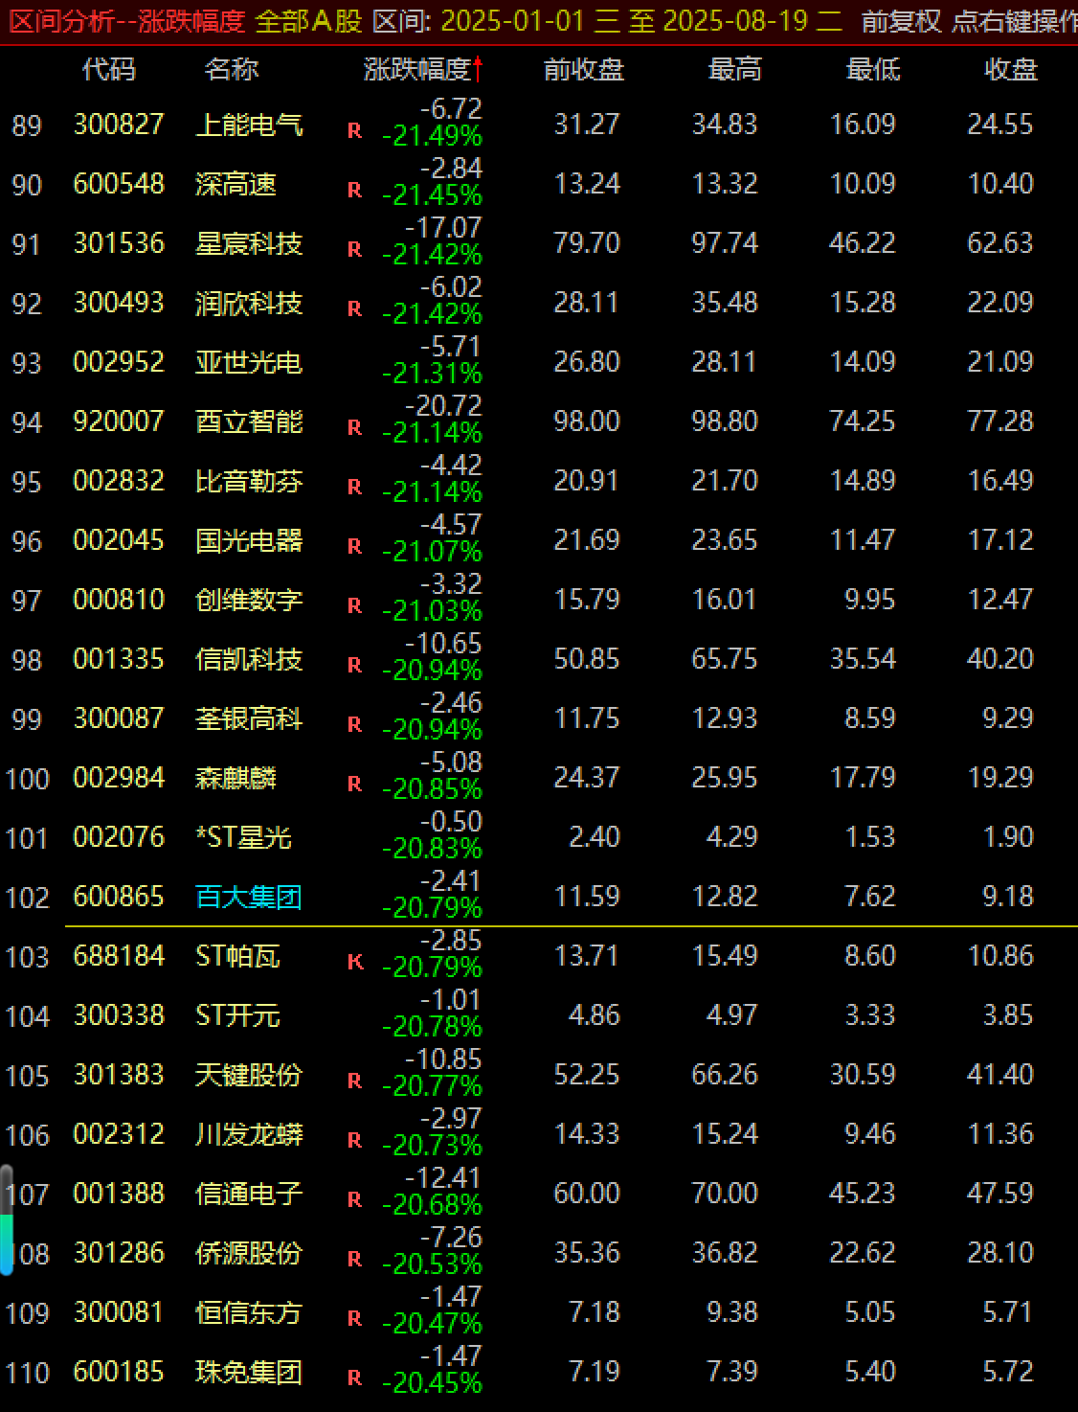Click the 最高 column header
Screen dimensions: 1078x1412
pyautogui.click(x=735, y=69)
